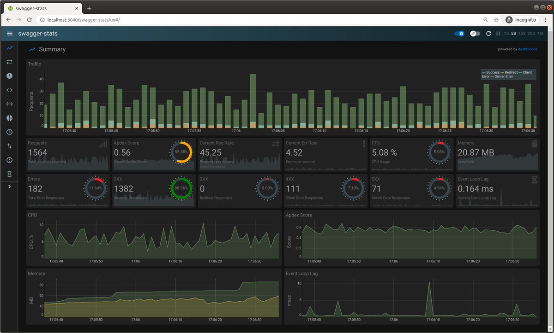Click the Server Error entry in Traffic legend
This screenshot has height=333, width=554.
[x=502, y=76]
